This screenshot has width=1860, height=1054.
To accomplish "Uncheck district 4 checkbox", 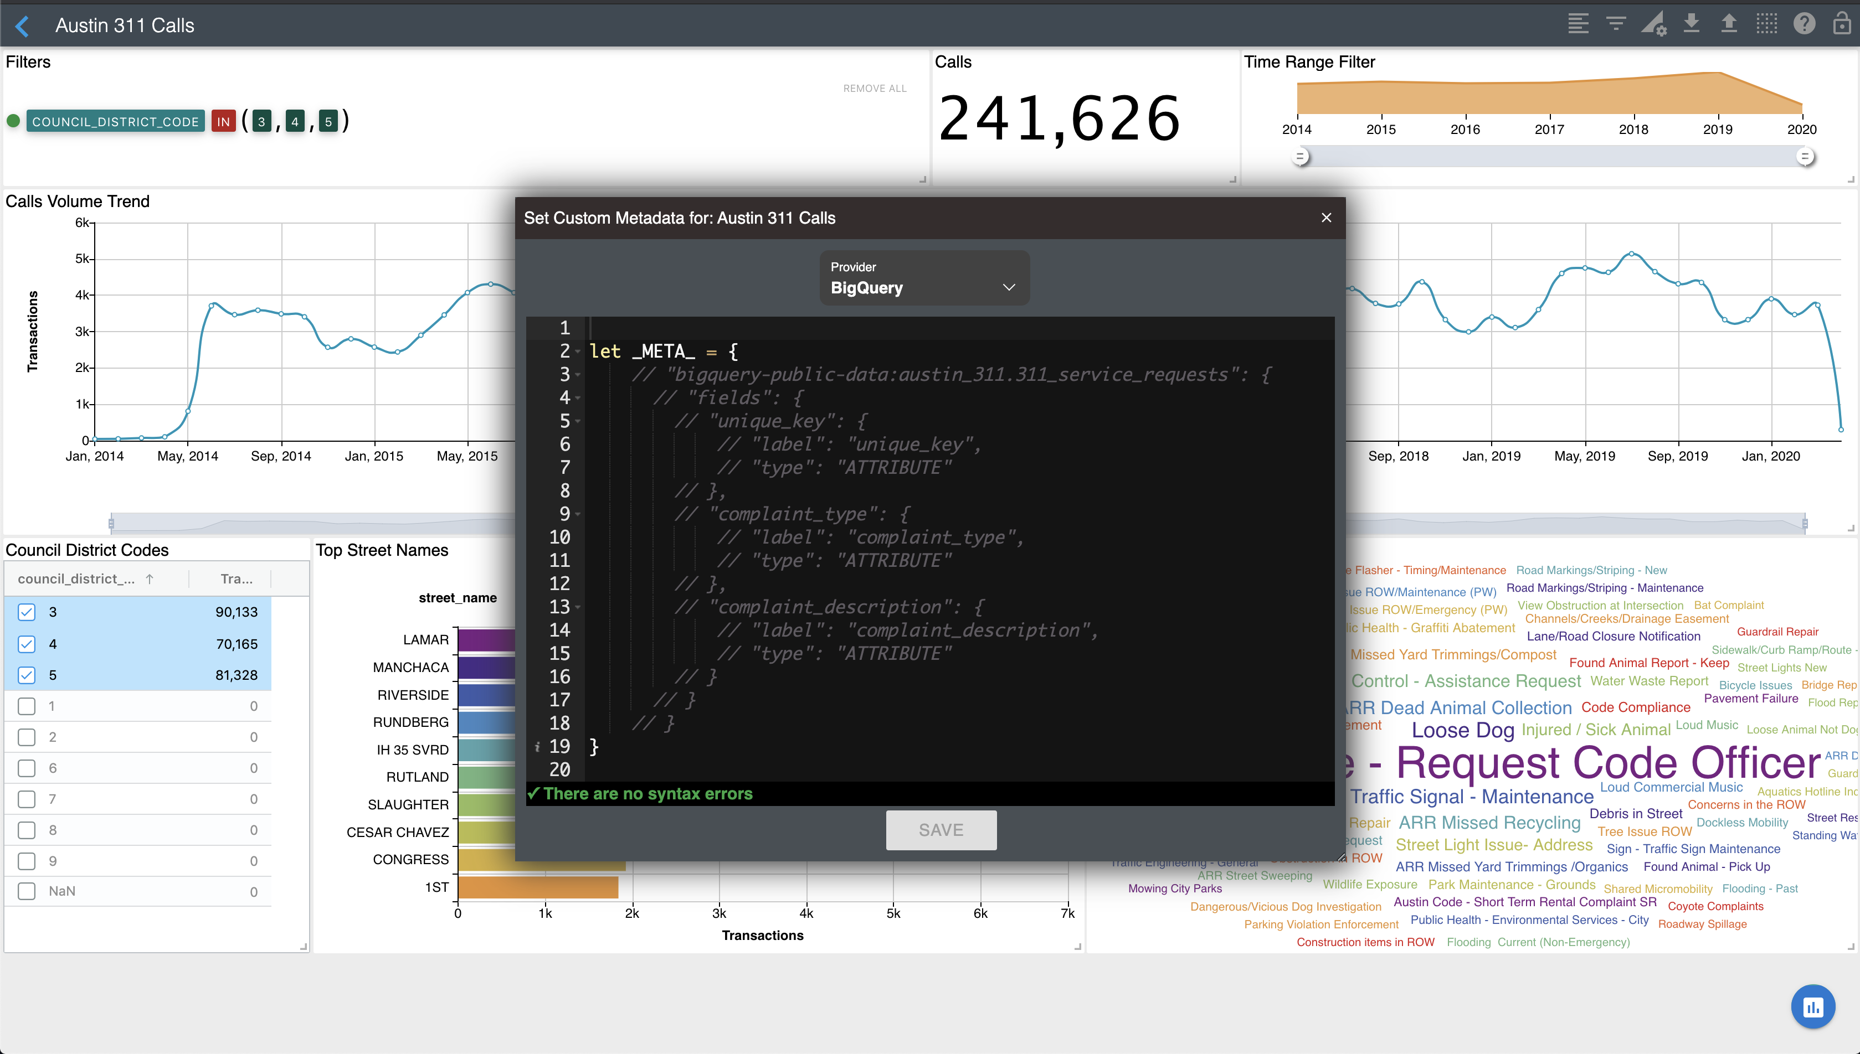I will click(27, 644).
